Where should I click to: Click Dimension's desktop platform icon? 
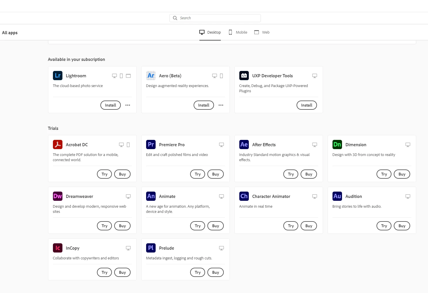pos(408,145)
